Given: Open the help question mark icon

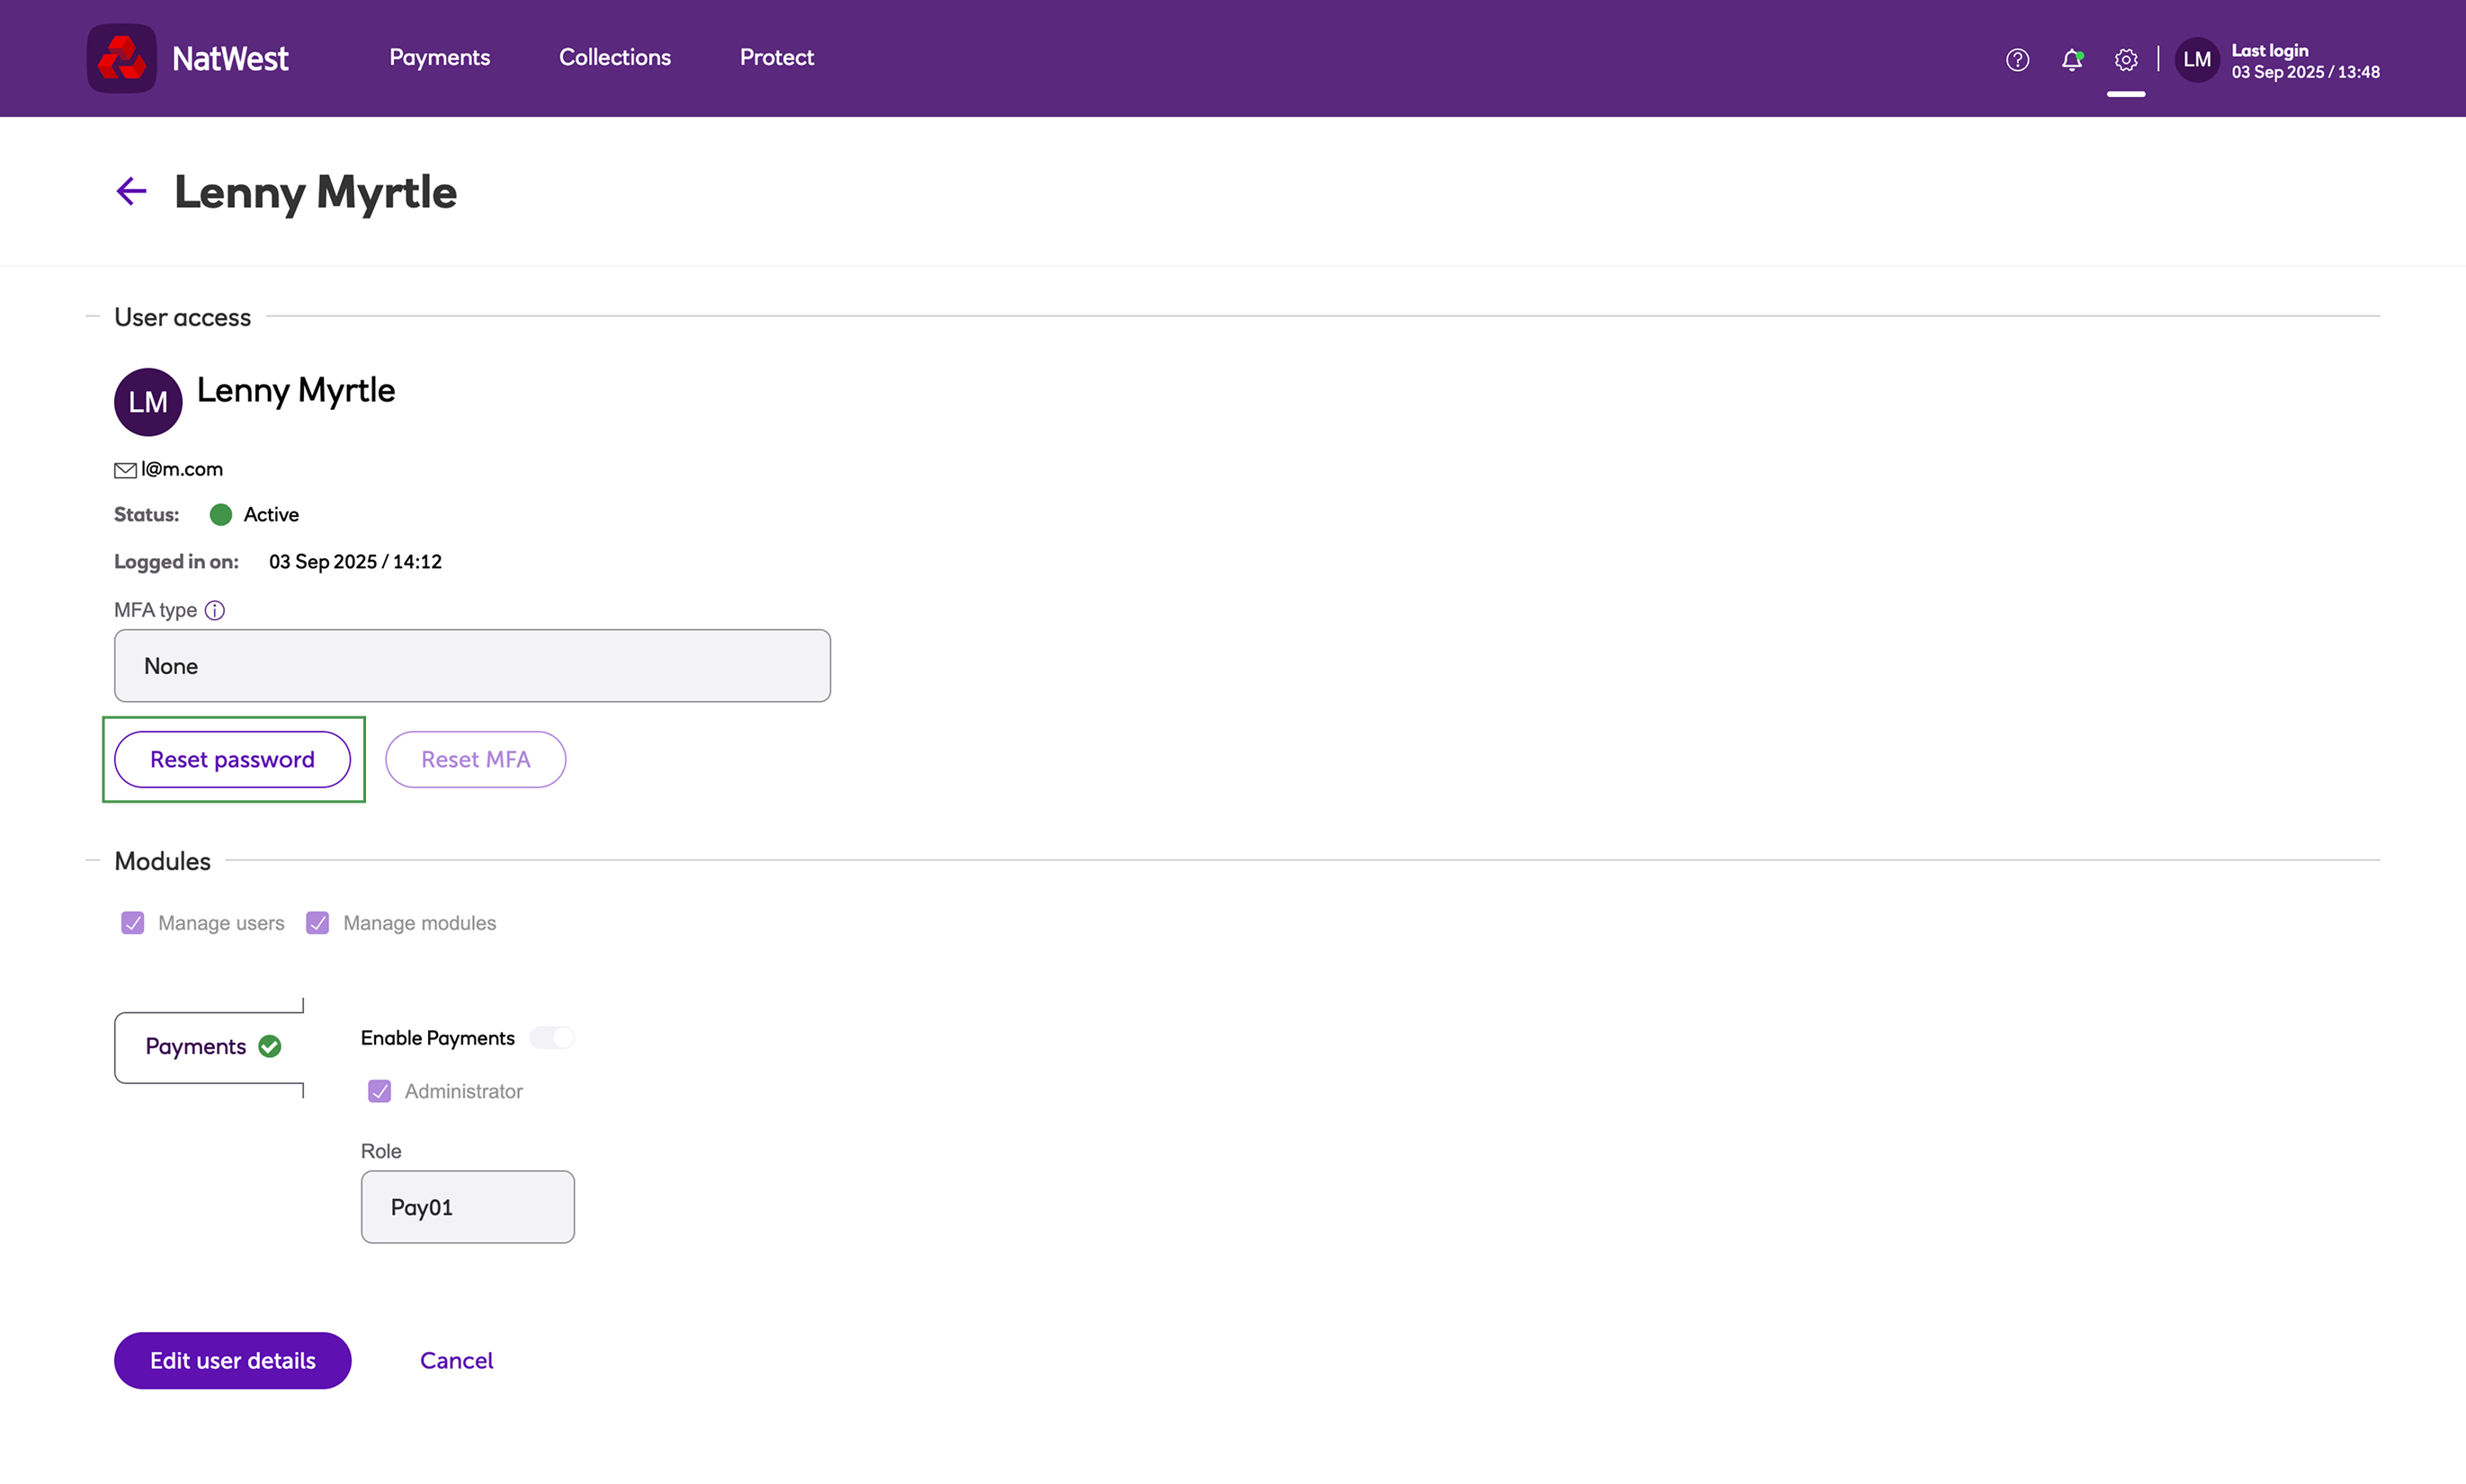Looking at the screenshot, I should (2017, 60).
